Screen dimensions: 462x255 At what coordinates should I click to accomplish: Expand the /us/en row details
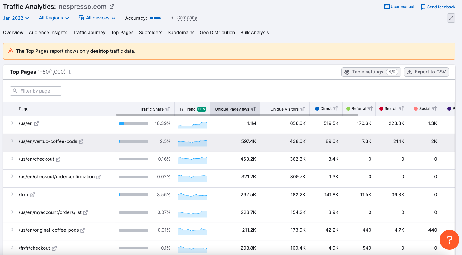[x=12, y=123]
